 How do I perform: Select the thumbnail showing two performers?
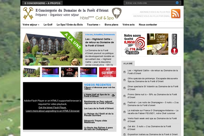click(69, 72)
